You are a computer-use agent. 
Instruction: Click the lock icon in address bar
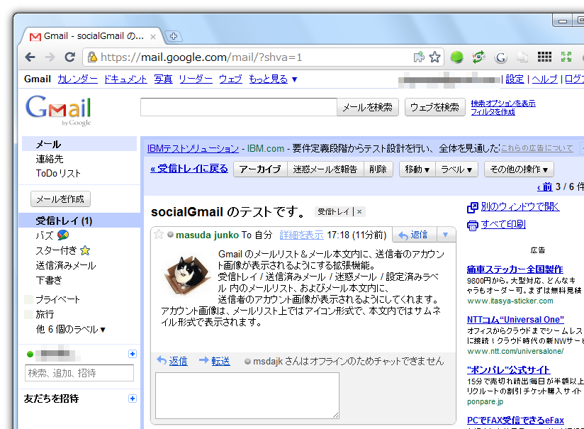click(x=92, y=57)
